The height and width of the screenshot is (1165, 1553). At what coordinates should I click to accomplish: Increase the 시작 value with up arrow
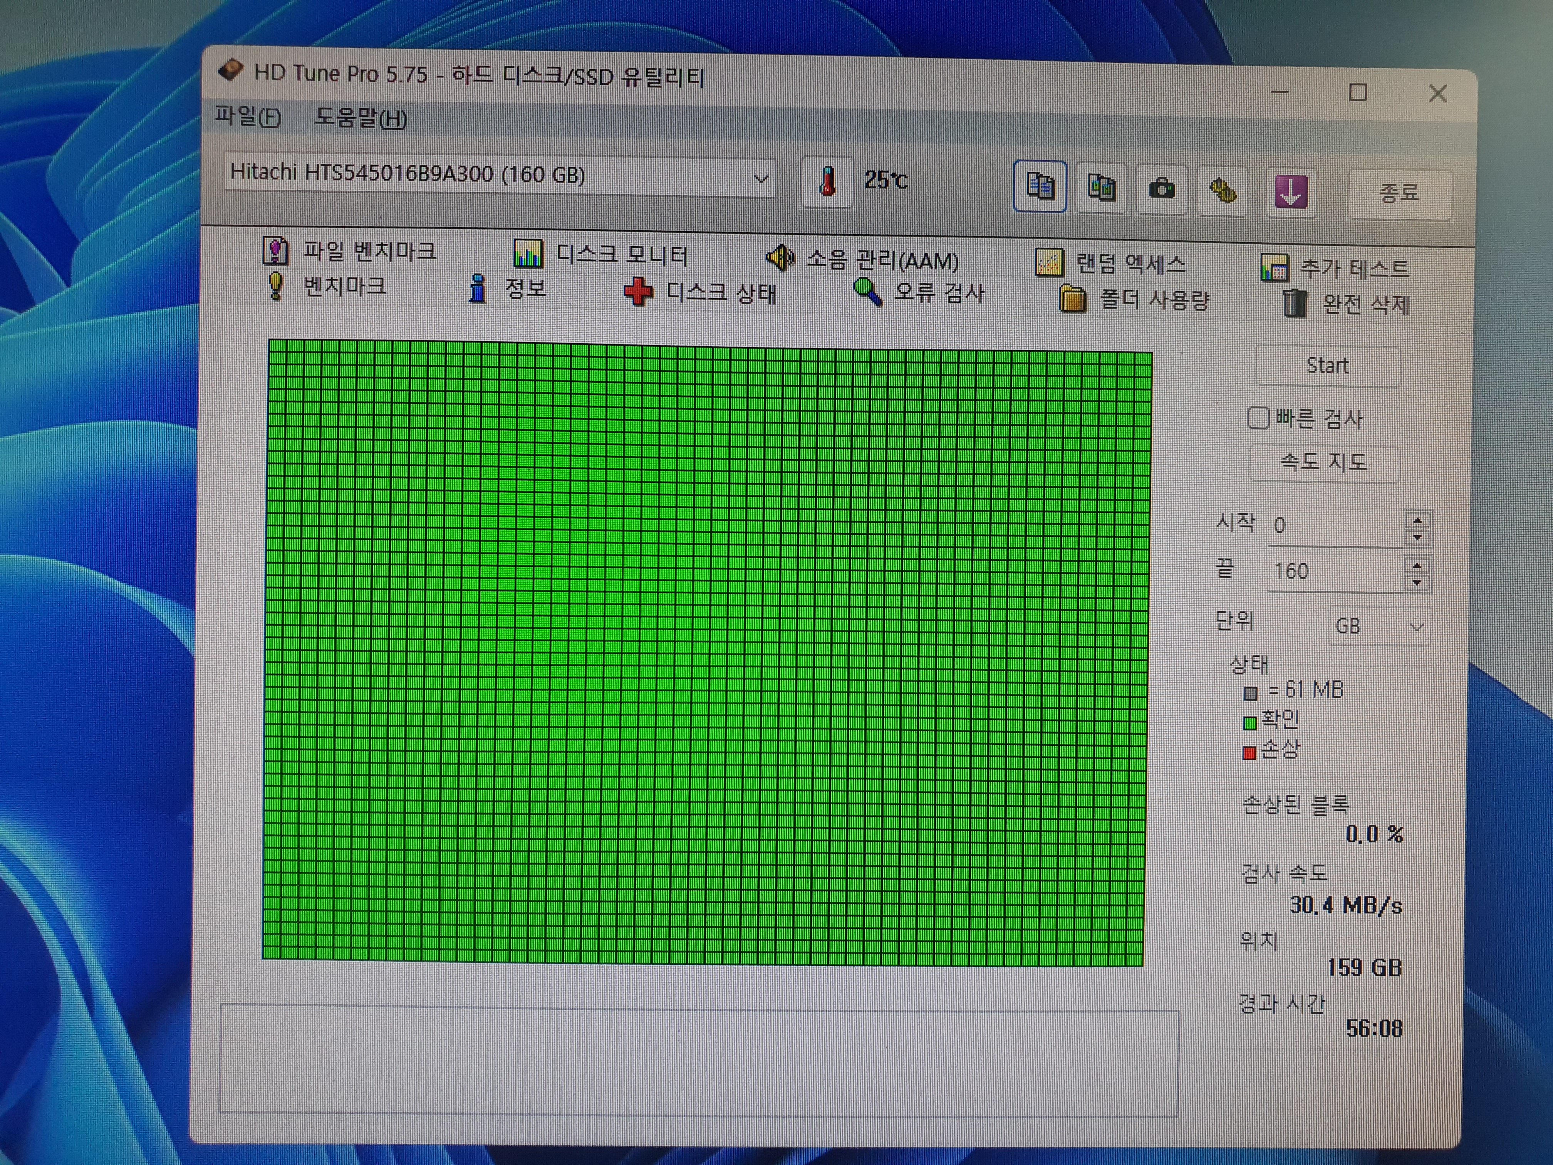click(x=1417, y=520)
